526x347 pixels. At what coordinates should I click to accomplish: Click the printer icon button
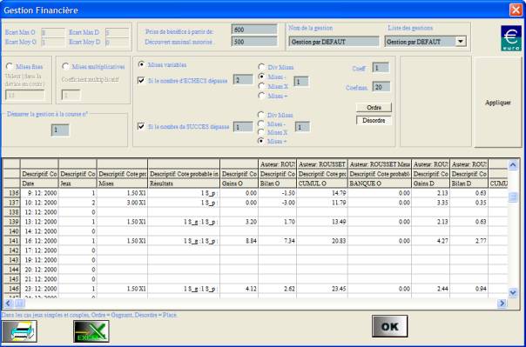[19, 331]
